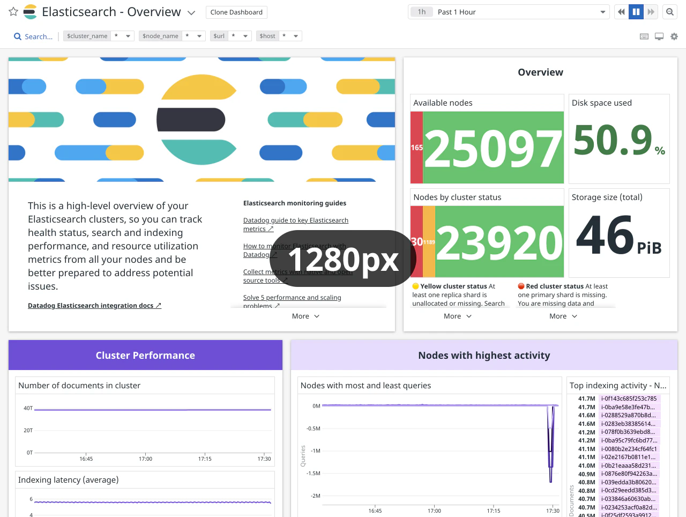The height and width of the screenshot is (517, 686).
Task: Open the Past 1 Hour time picker
Action: (x=508, y=12)
